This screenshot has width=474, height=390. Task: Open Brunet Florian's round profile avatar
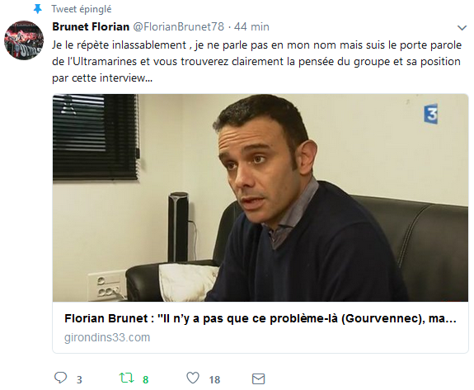pos(24,40)
